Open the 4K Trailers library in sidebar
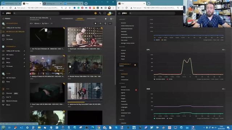The width and height of the screenshot is (232, 130). tap(10, 55)
